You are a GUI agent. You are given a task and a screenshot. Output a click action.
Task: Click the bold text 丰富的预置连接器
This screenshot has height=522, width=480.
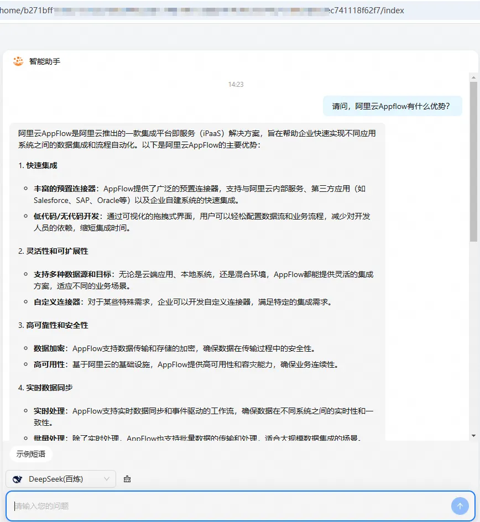65,189
